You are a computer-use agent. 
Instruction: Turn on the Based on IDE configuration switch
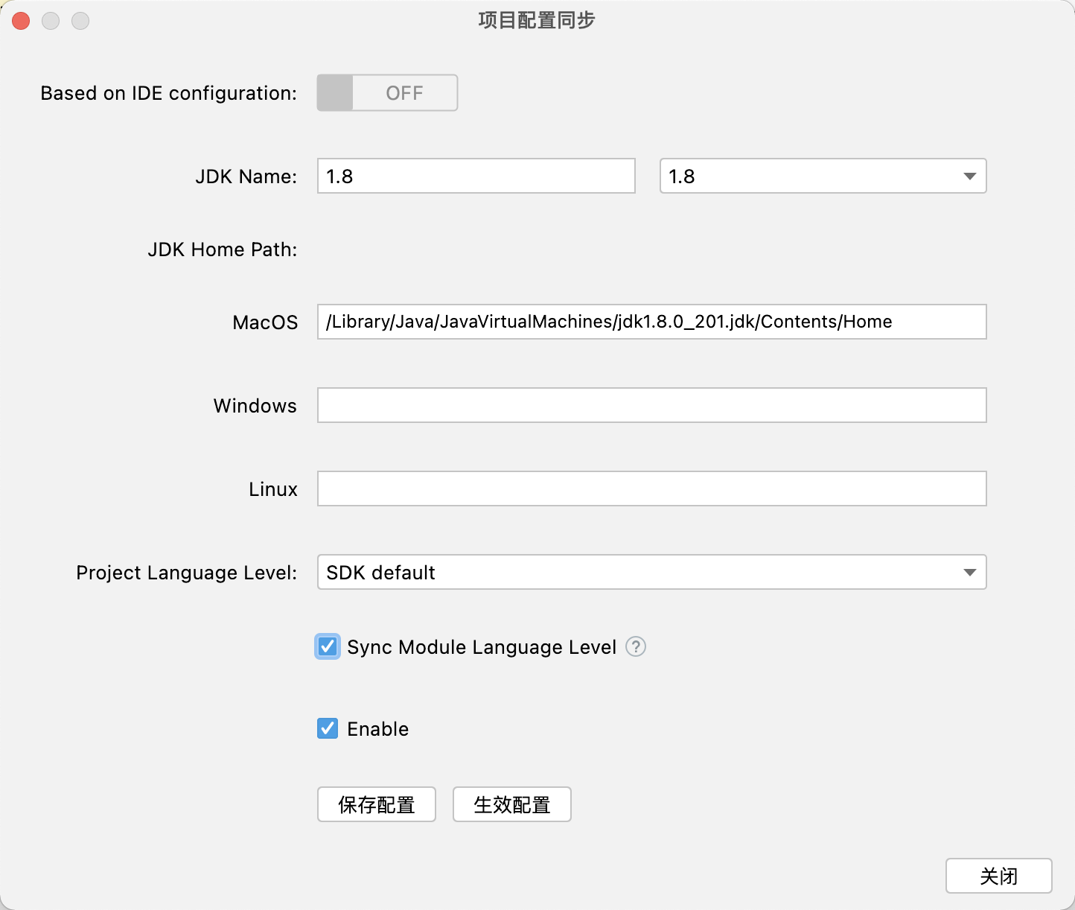tap(386, 92)
